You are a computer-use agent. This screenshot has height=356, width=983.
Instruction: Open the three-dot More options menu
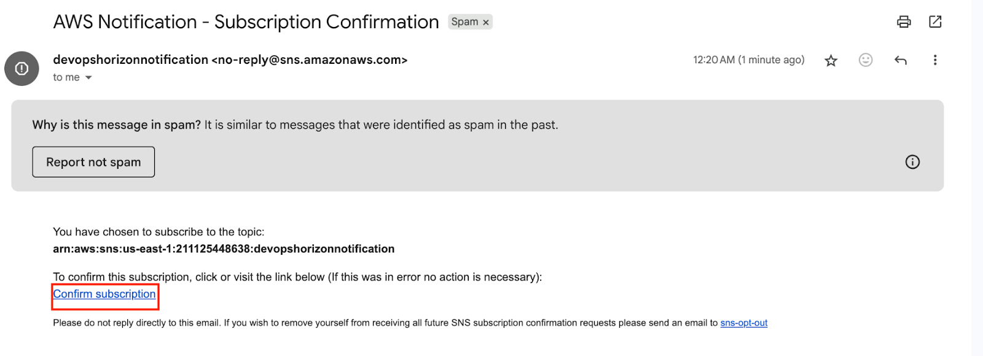(935, 60)
